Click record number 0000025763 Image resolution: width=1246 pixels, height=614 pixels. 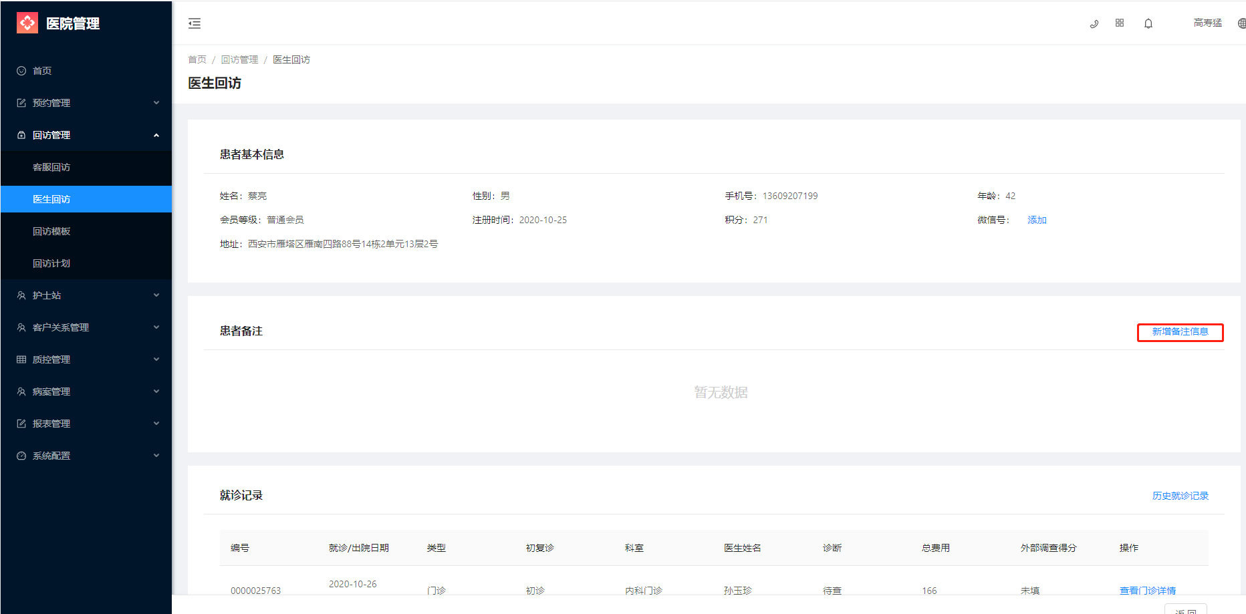[256, 591]
